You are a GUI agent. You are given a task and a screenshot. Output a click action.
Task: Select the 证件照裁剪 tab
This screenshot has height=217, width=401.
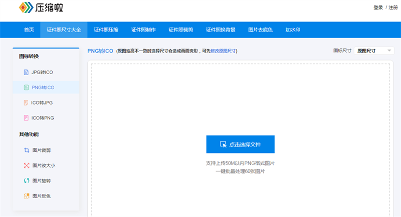click(x=181, y=30)
